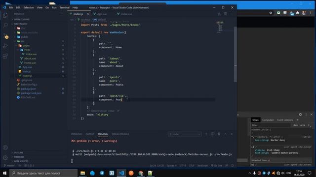The image size is (316, 177).
Task: Open the Terminal menu
Action: 64,8
